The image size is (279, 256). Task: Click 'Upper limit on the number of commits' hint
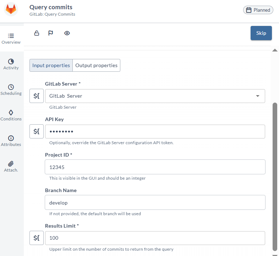pyautogui.click(x=111, y=249)
